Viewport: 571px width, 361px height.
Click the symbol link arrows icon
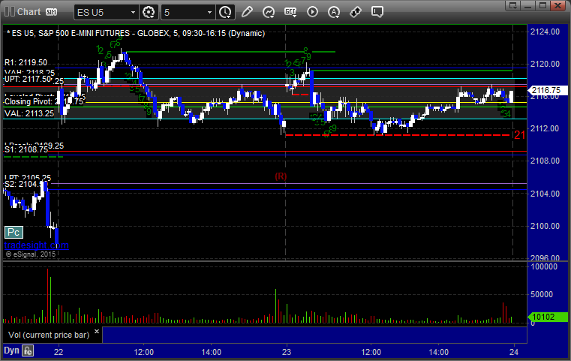(x=356, y=12)
